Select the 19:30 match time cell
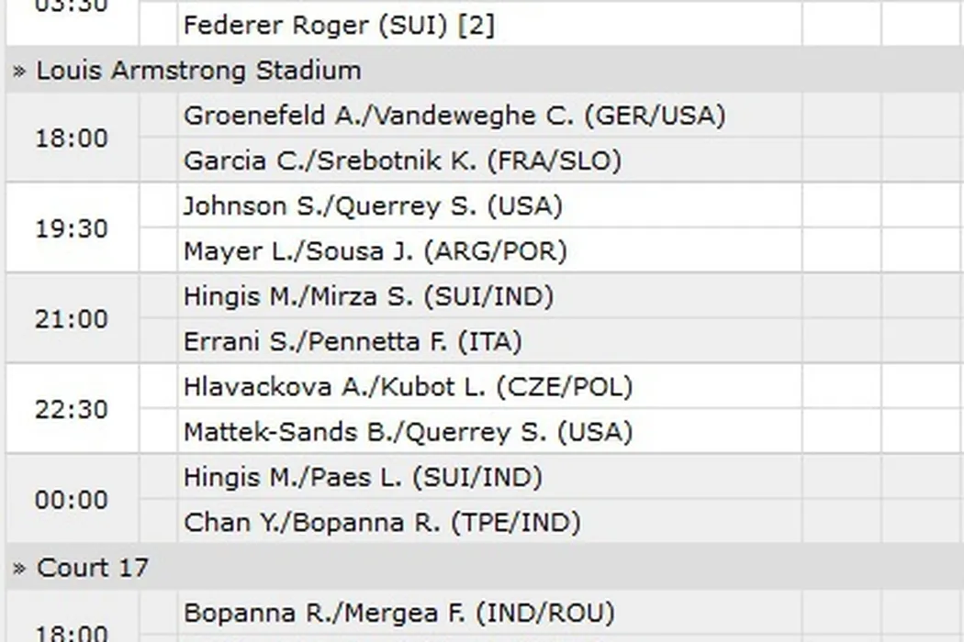Image resolution: width=964 pixels, height=642 pixels. (x=72, y=228)
